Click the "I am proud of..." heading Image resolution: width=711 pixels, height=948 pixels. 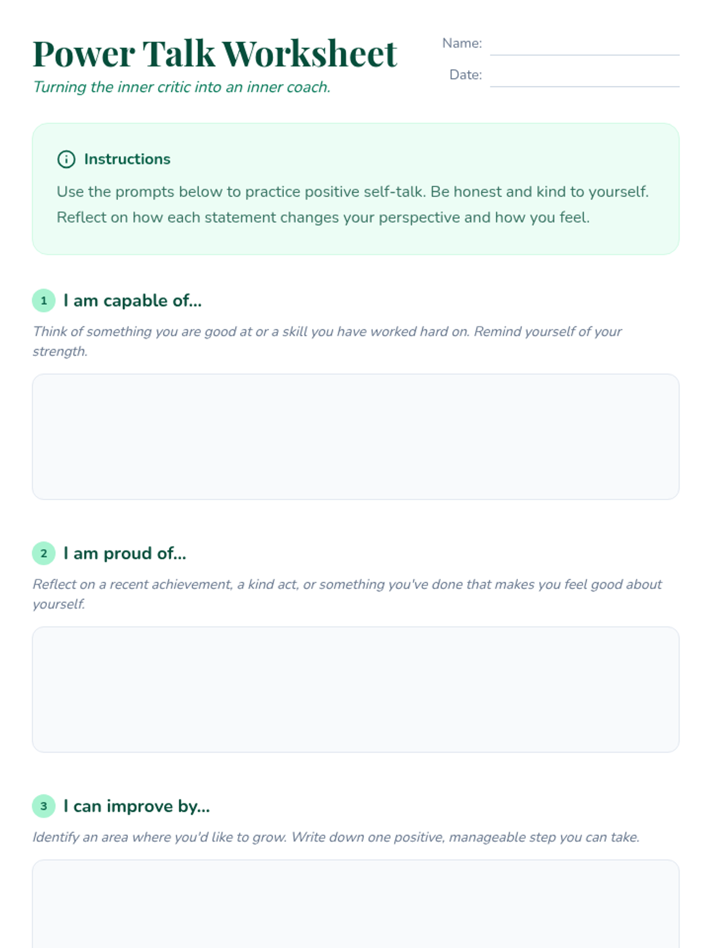coord(125,553)
